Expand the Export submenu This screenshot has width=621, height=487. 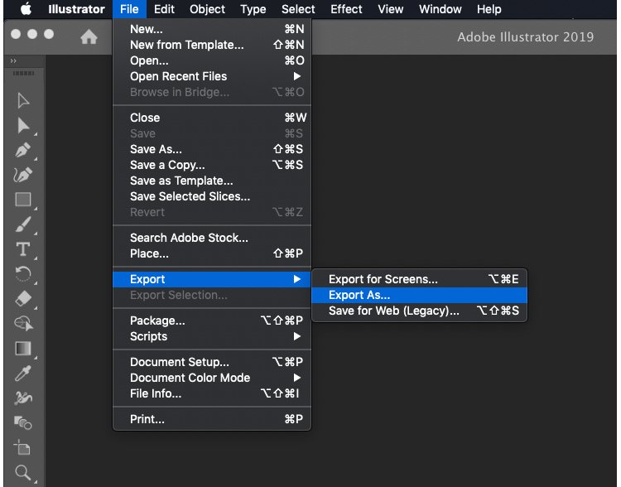[212, 279]
